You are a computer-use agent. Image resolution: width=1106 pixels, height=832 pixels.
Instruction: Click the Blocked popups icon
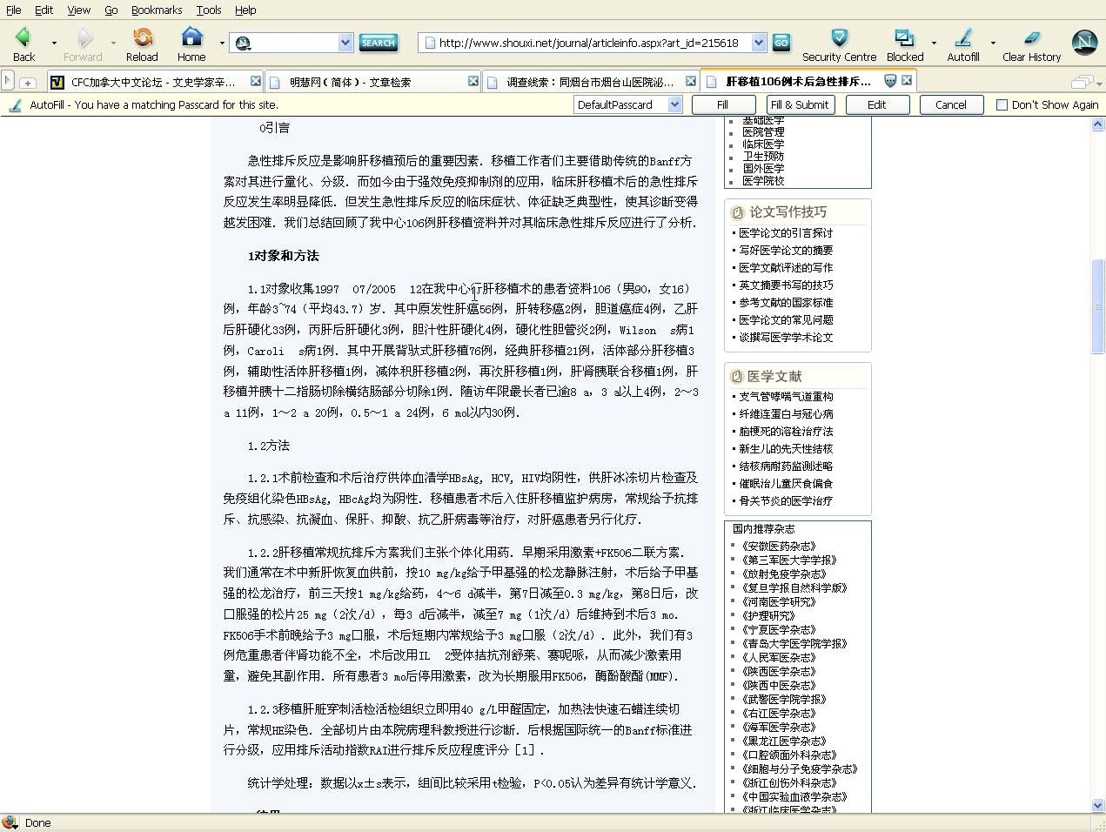[x=904, y=38]
